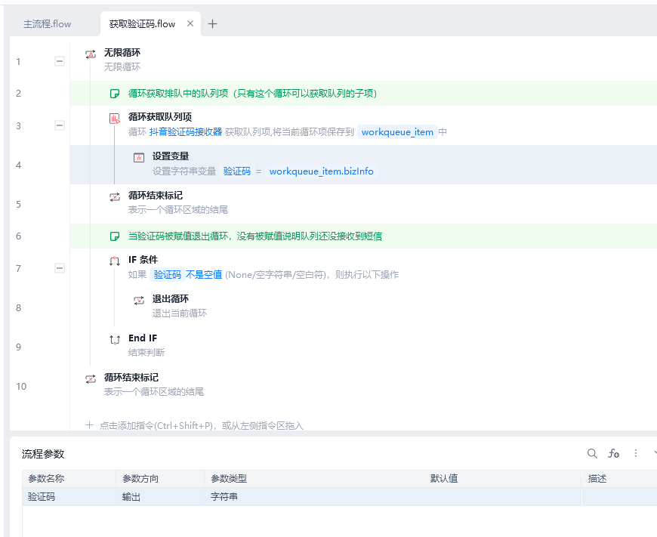Select the 获取验证码.flow tab

142,24
